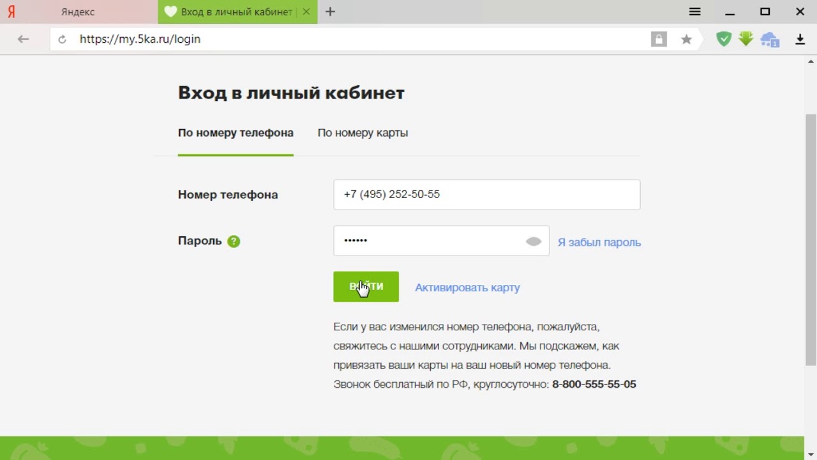The height and width of the screenshot is (460, 817).
Task: Open browser downloads icon
Action: [800, 40]
